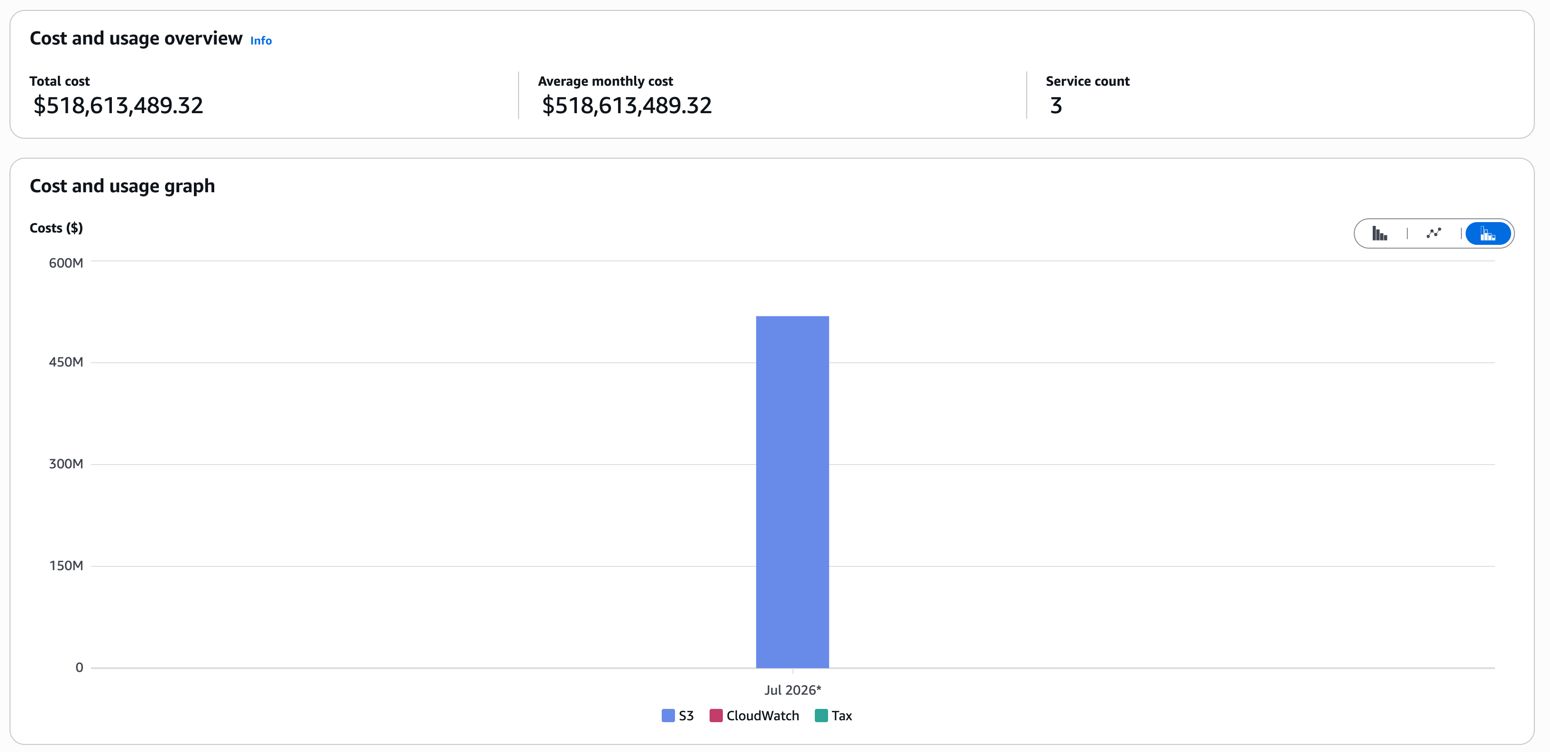Screen dimensions: 1550x752
Task: Click the 600M y-axis label
Action: pos(66,263)
